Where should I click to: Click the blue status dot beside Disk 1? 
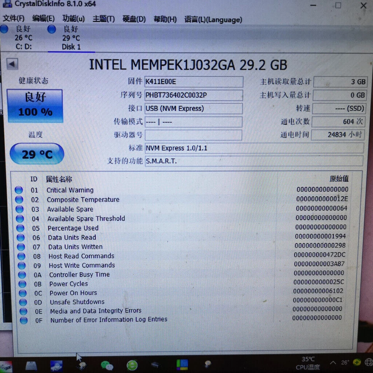point(52,29)
